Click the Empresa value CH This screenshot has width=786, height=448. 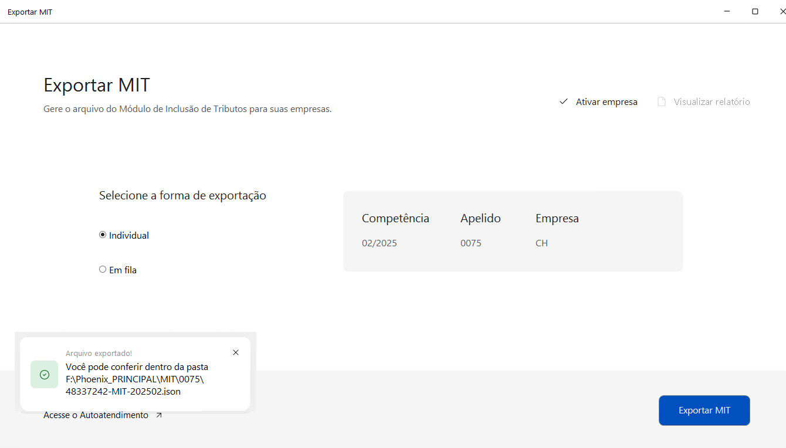(541, 243)
